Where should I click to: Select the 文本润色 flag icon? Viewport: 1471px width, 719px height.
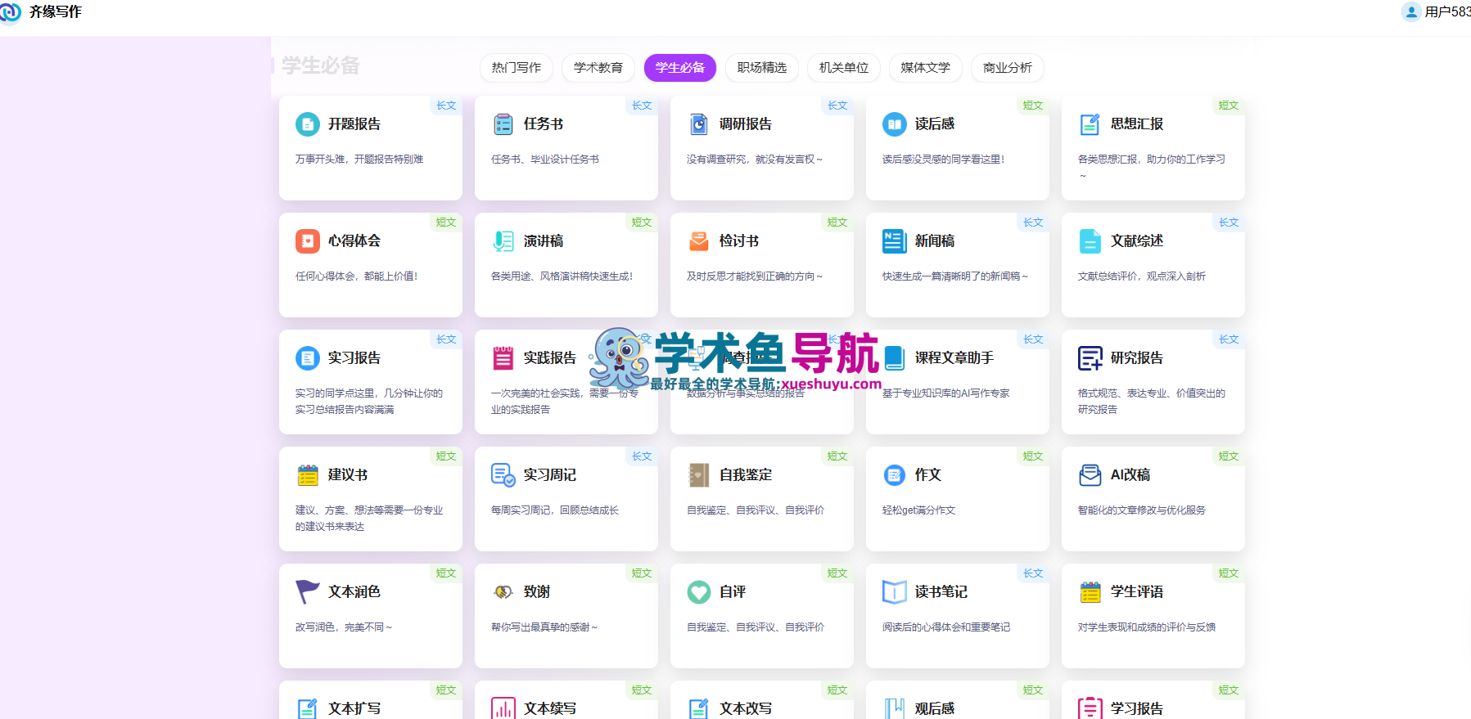click(308, 592)
